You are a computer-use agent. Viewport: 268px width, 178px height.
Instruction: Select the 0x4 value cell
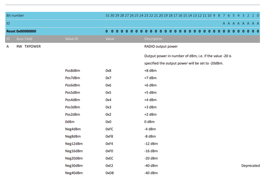click(108, 100)
